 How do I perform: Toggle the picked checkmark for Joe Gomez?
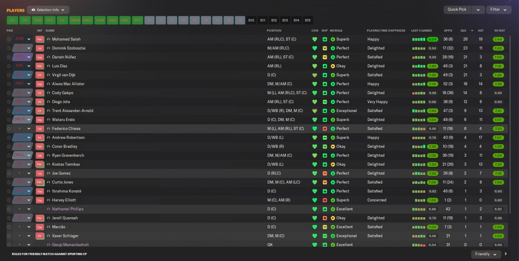(x=9, y=173)
